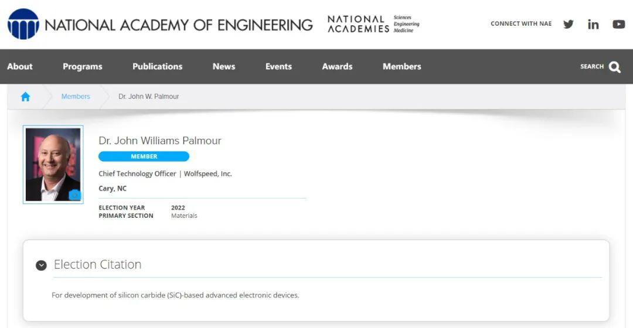633x328 pixels.
Task: Click John Palmour's profile photo
Action: tap(53, 165)
